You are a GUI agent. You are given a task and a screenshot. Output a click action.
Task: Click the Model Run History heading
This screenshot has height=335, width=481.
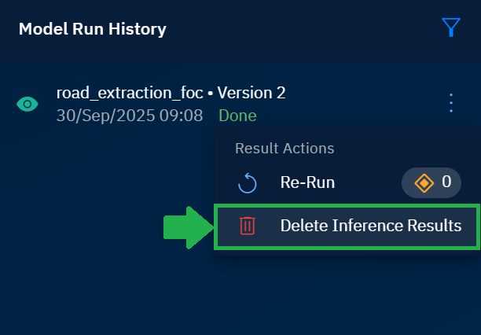tap(93, 30)
